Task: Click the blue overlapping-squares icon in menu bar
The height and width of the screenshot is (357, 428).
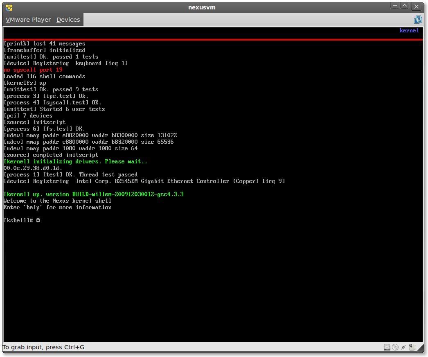Action: [x=418, y=20]
